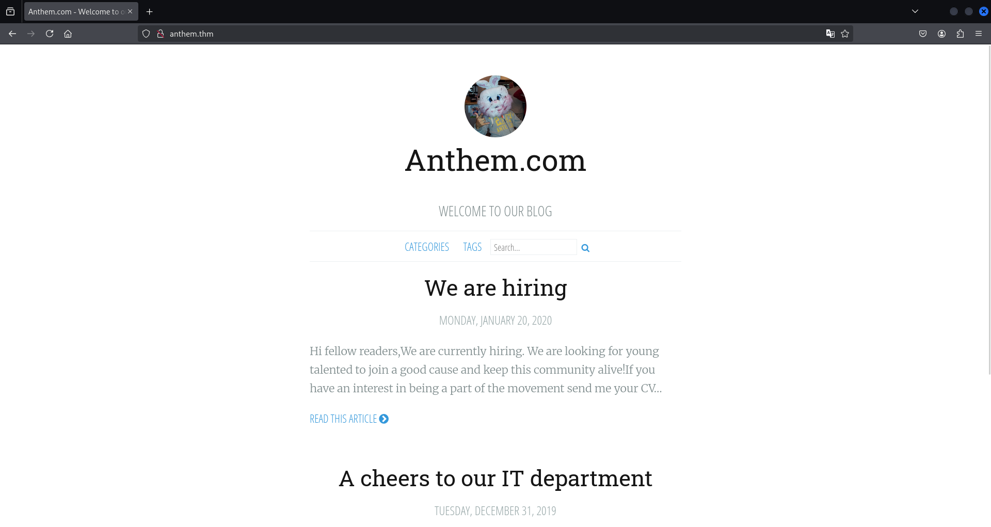Screen dimensions: 991x527
Task: Click the site security padlock icon
Action: (x=161, y=34)
